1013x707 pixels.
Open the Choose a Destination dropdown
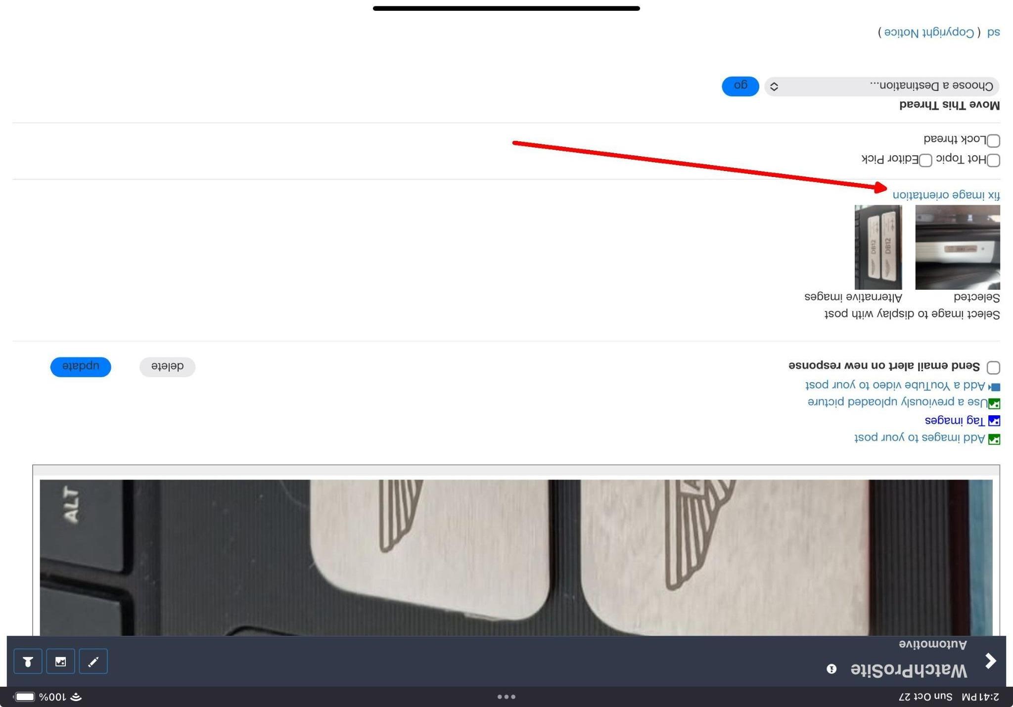tap(881, 87)
